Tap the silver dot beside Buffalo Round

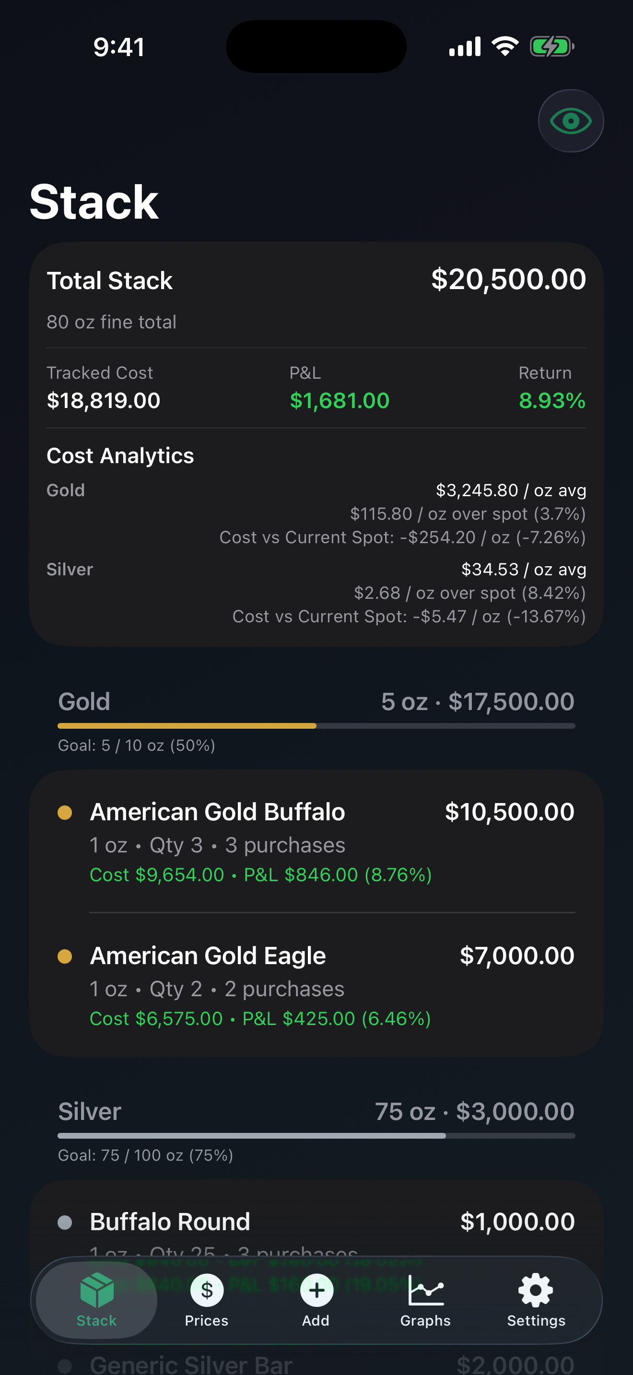(65, 1222)
